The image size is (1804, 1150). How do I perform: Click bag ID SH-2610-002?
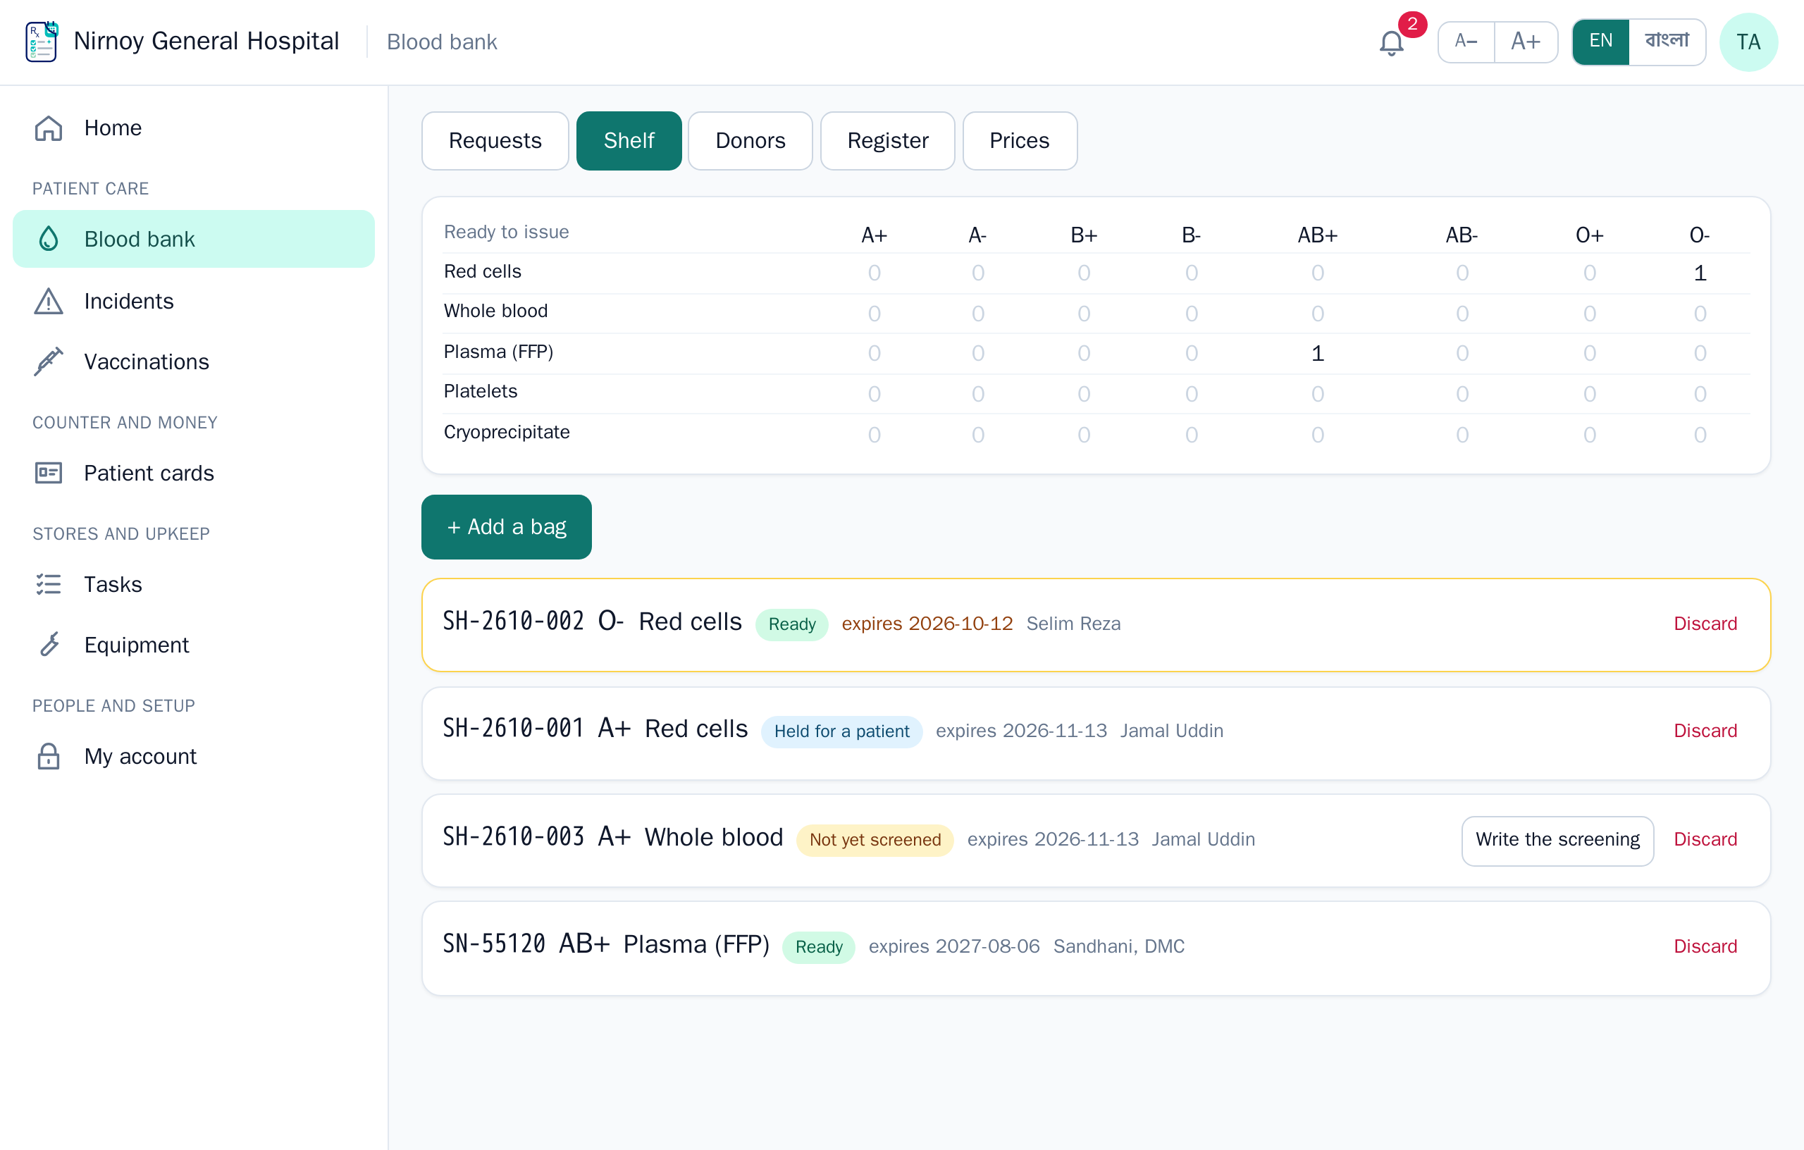pos(513,622)
